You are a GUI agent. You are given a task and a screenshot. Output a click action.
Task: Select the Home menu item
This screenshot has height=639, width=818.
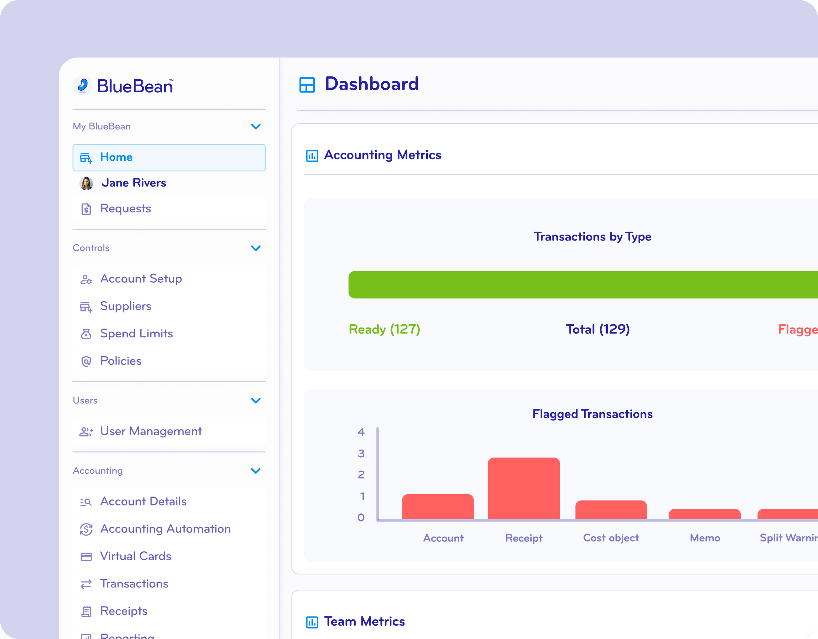click(x=169, y=157)
